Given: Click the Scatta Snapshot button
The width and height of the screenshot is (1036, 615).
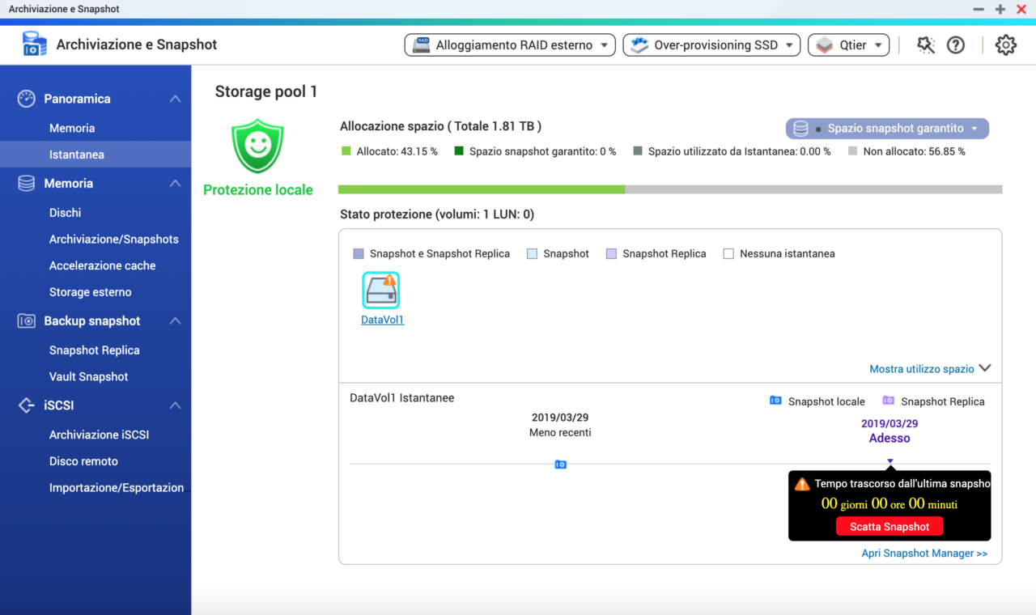Looking at the screenshot, I should (890, 527).
